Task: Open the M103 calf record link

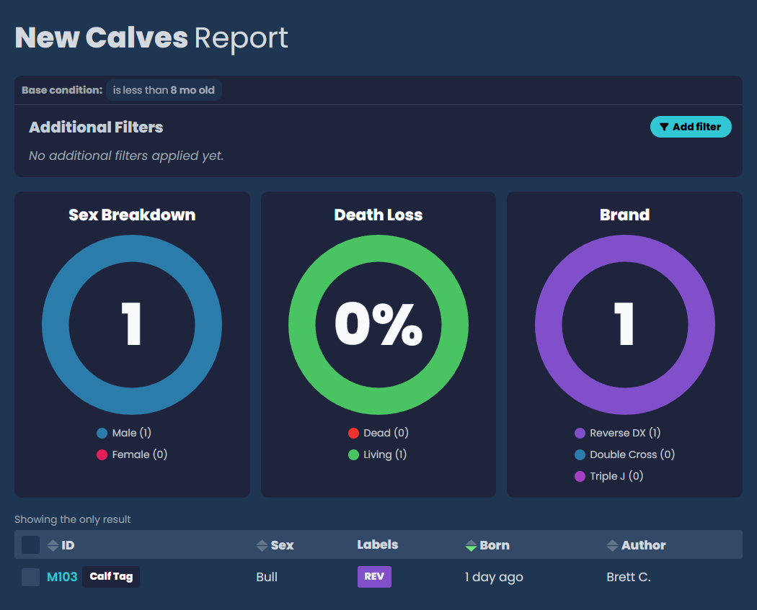Action: pyautogui.click(x=62, y=577)
